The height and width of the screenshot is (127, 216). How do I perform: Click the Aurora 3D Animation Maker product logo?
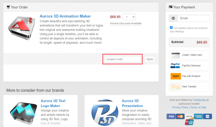[22, 28]
